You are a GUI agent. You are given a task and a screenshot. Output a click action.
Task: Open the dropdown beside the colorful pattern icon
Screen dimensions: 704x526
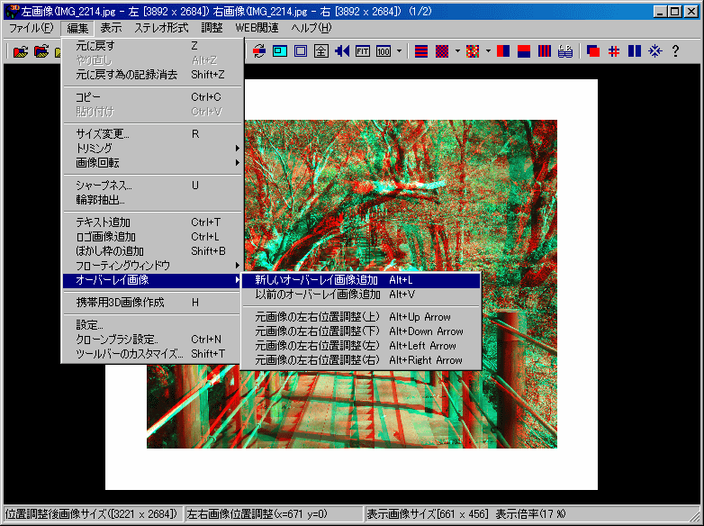pos(488,51)
